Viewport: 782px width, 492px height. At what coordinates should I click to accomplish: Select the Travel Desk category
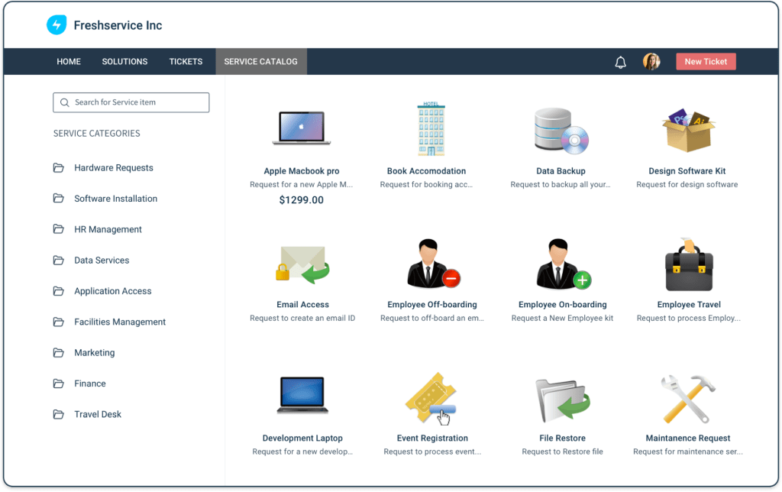(97, 413)
